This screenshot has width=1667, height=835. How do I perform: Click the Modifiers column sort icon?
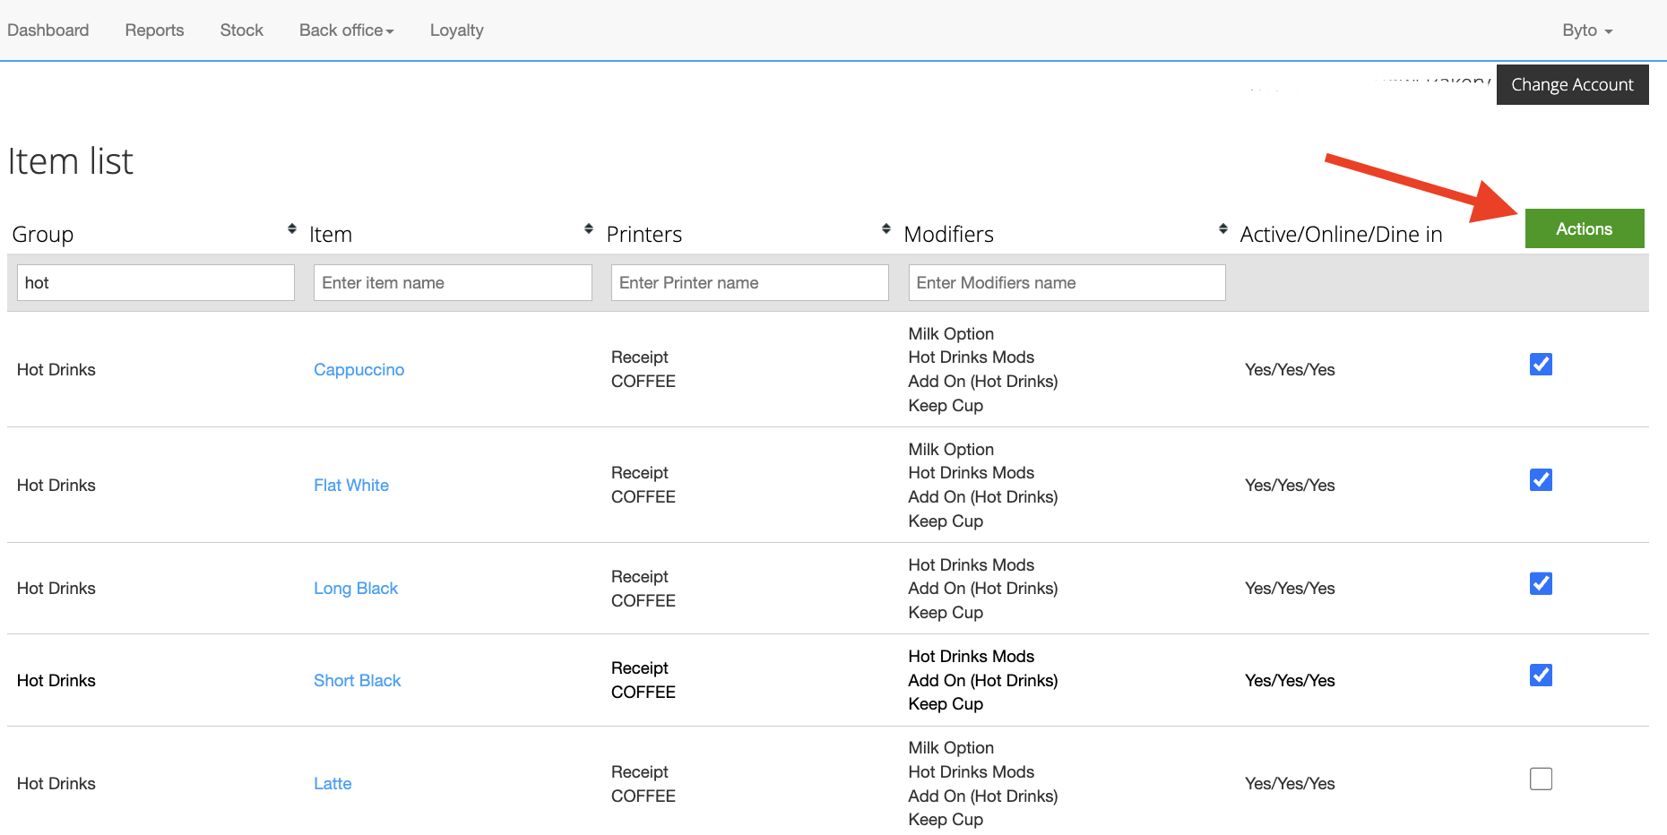(1222, 229)
